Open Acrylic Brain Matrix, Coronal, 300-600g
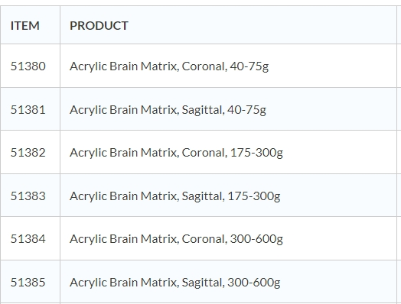The width and height of the screenshot is (401, 304). 176,239
